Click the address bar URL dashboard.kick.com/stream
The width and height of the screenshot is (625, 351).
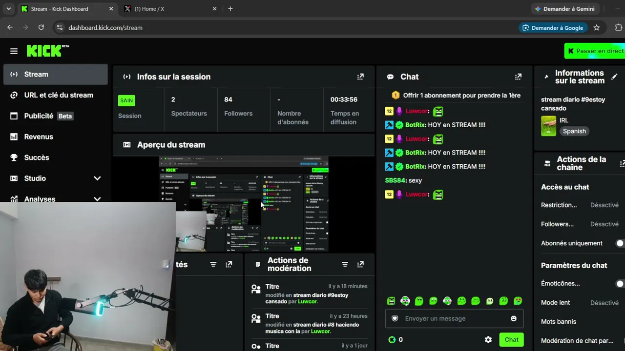105,28
